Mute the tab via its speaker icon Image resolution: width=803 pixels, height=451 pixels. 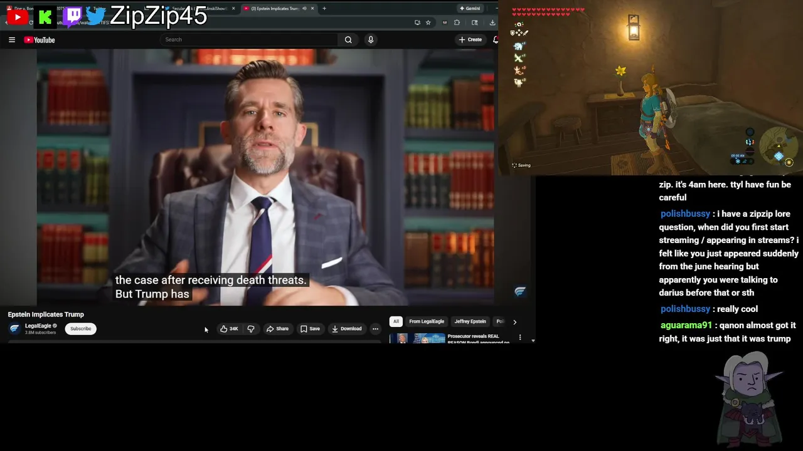coord(304,8)
